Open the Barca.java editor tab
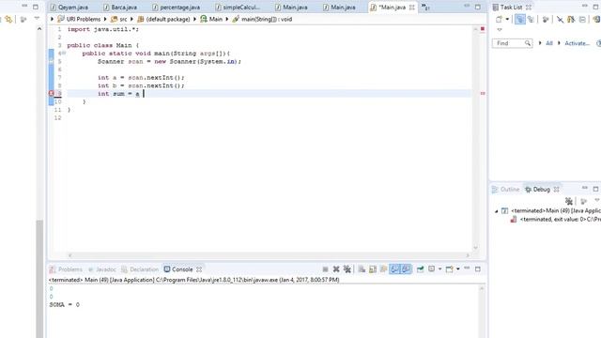Viewport: 601px width, 338px height. coord(120,8)
